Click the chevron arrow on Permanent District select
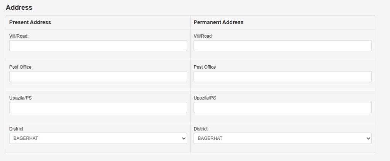The height and width of the screenshot is (161, 390). 368,139
